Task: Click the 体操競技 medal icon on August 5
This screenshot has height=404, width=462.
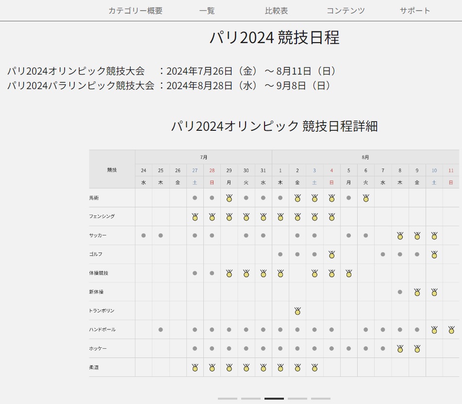Action: coord(348,273)
